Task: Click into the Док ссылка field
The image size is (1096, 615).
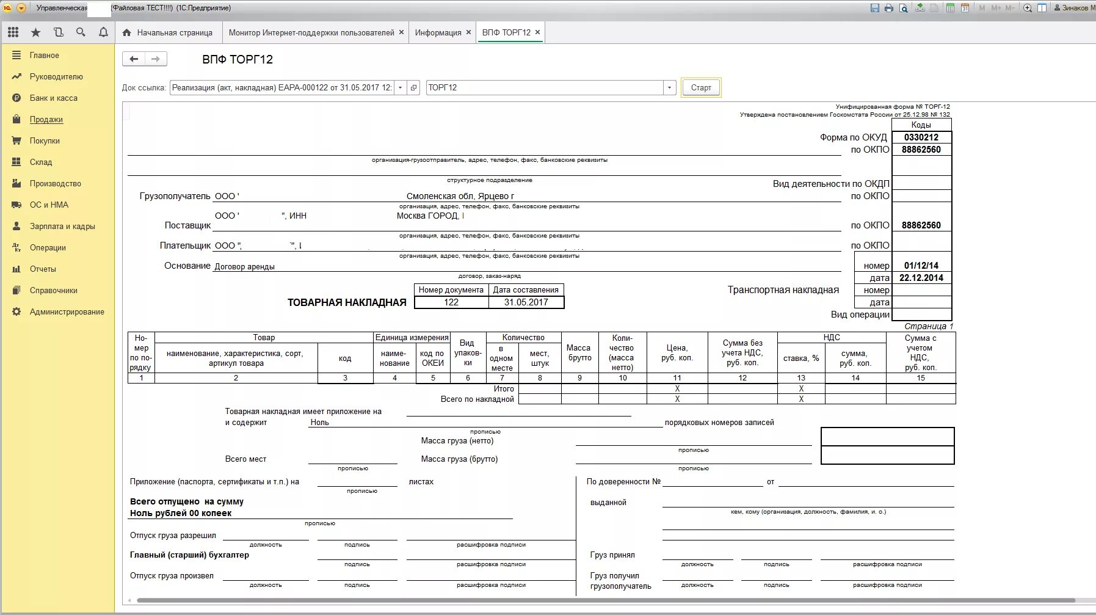Action: [x=282, y=87]
